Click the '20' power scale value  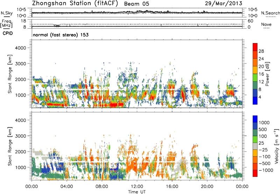[x=261, y=67]
